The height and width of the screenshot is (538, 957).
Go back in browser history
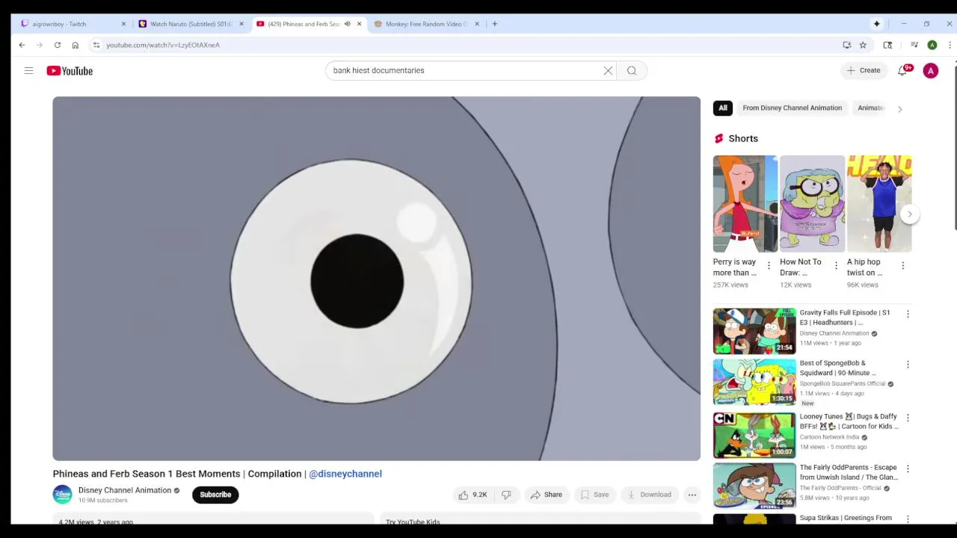tap(22, 45)
